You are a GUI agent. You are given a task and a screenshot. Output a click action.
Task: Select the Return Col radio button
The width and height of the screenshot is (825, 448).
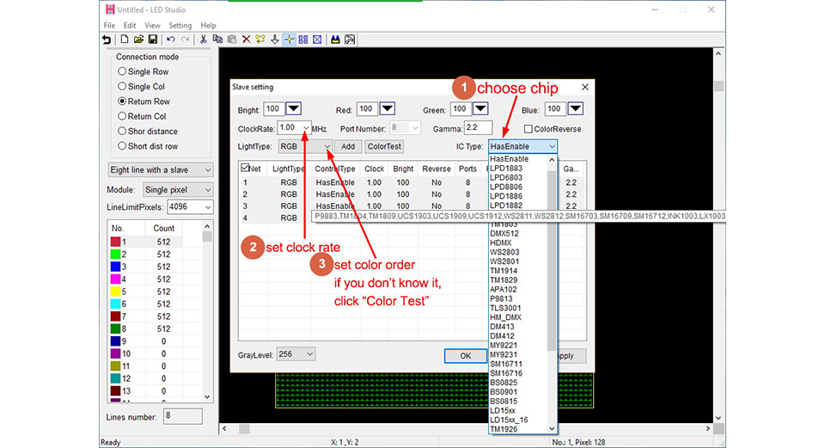[142, 116]
